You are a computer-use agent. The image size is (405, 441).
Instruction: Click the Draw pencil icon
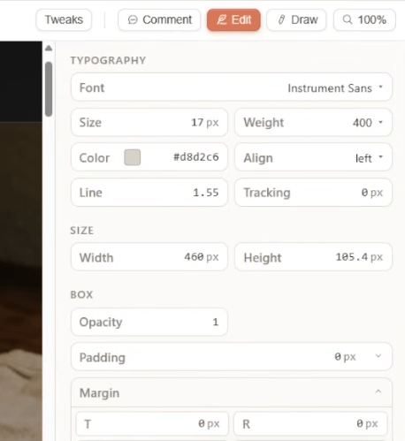tap(281, 20)
